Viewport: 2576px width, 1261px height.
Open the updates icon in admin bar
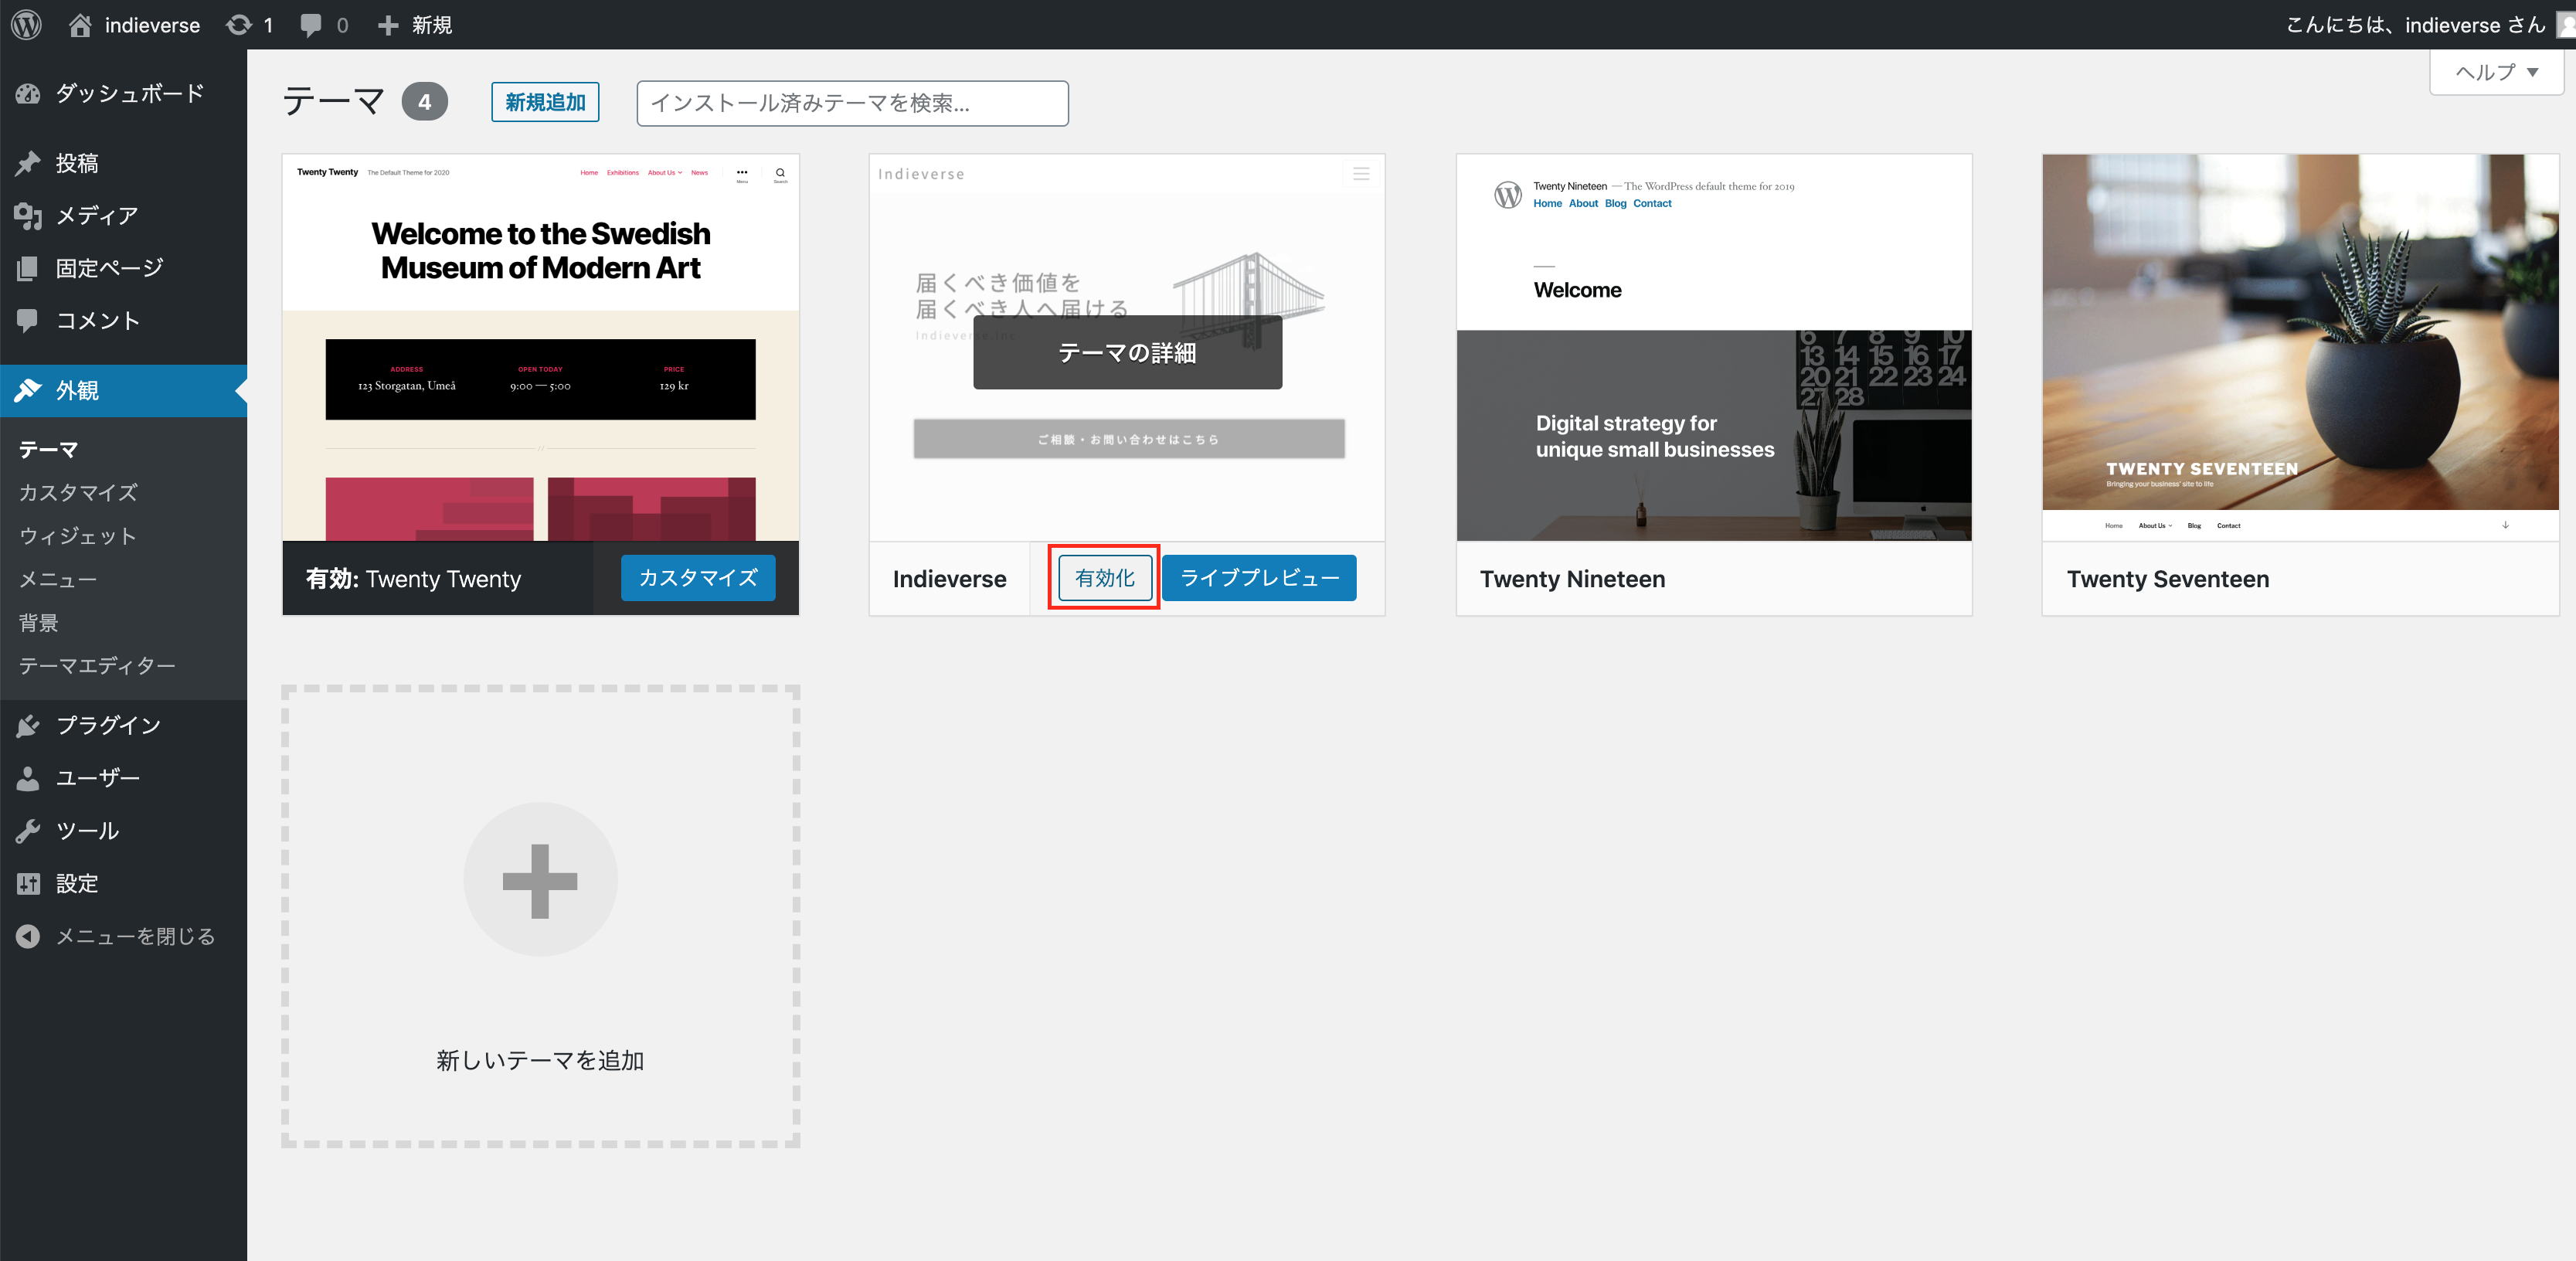pos(239,25)
